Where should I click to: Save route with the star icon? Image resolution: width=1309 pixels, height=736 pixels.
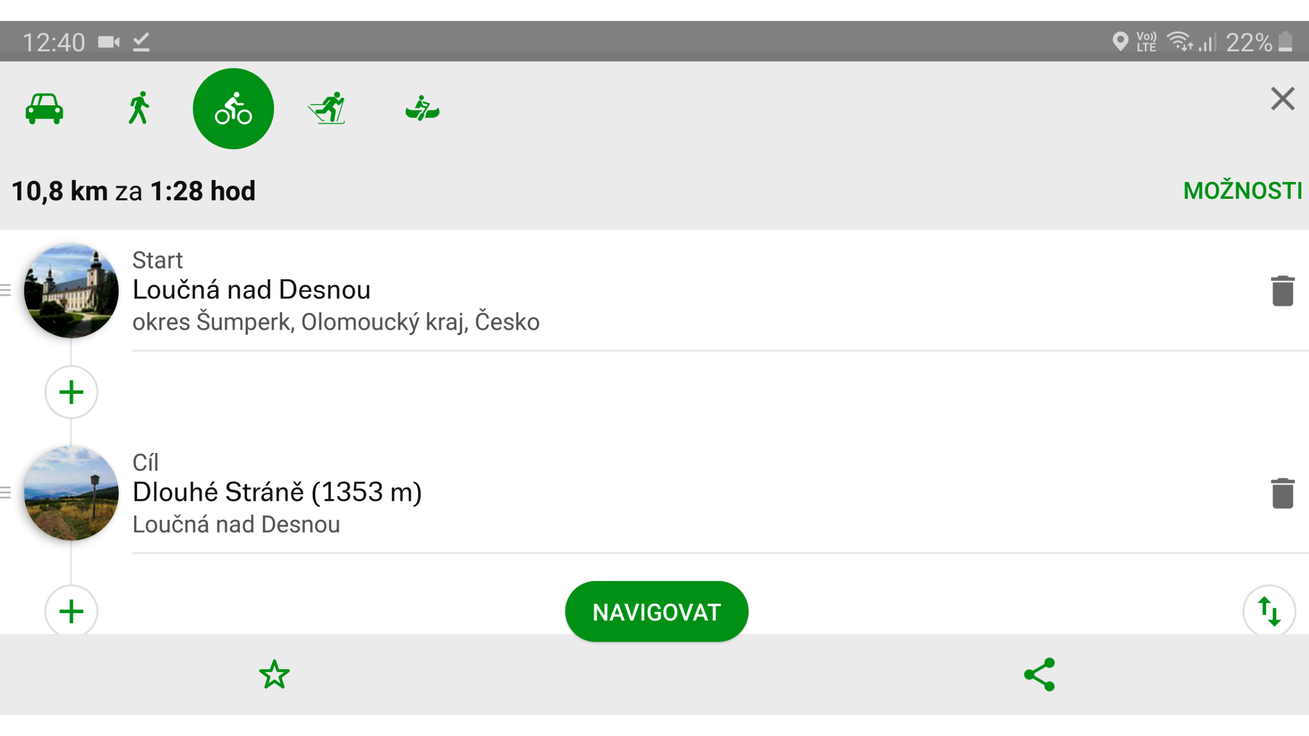click(275, 674)
